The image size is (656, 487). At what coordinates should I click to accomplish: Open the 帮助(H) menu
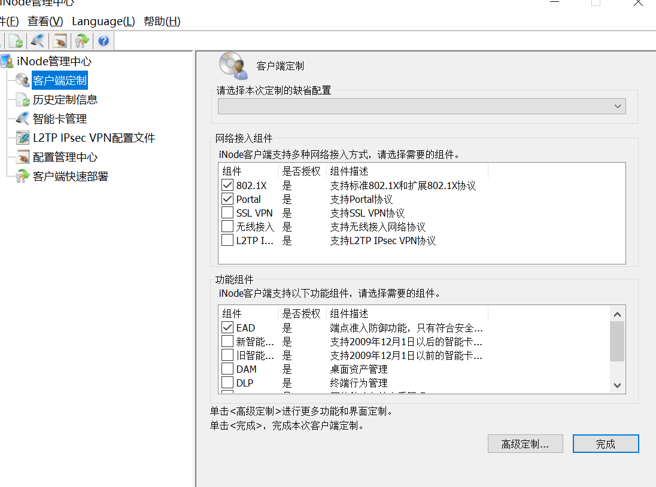pyautogui.click(x=162, y=22)
